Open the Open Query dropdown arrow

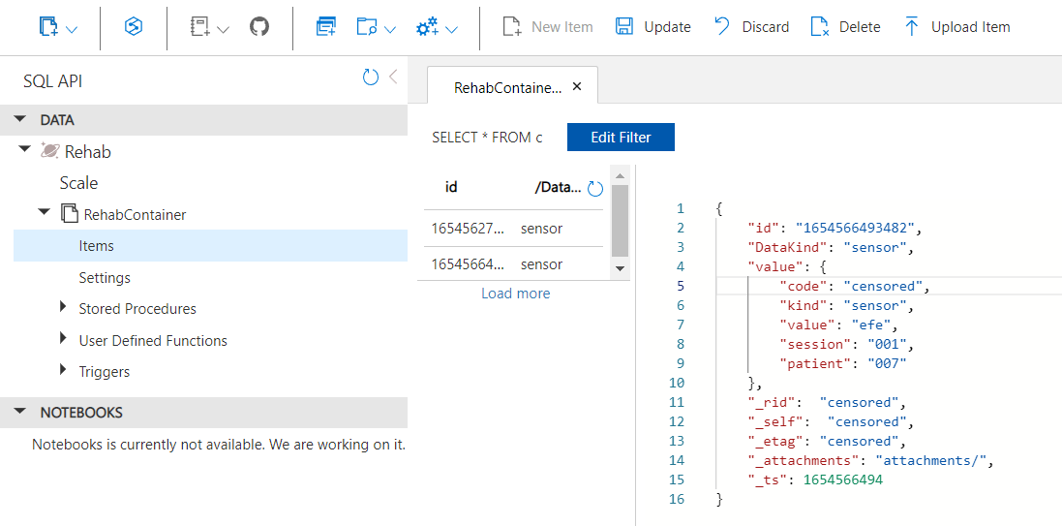pyautogui.click(x=390, y=29)
